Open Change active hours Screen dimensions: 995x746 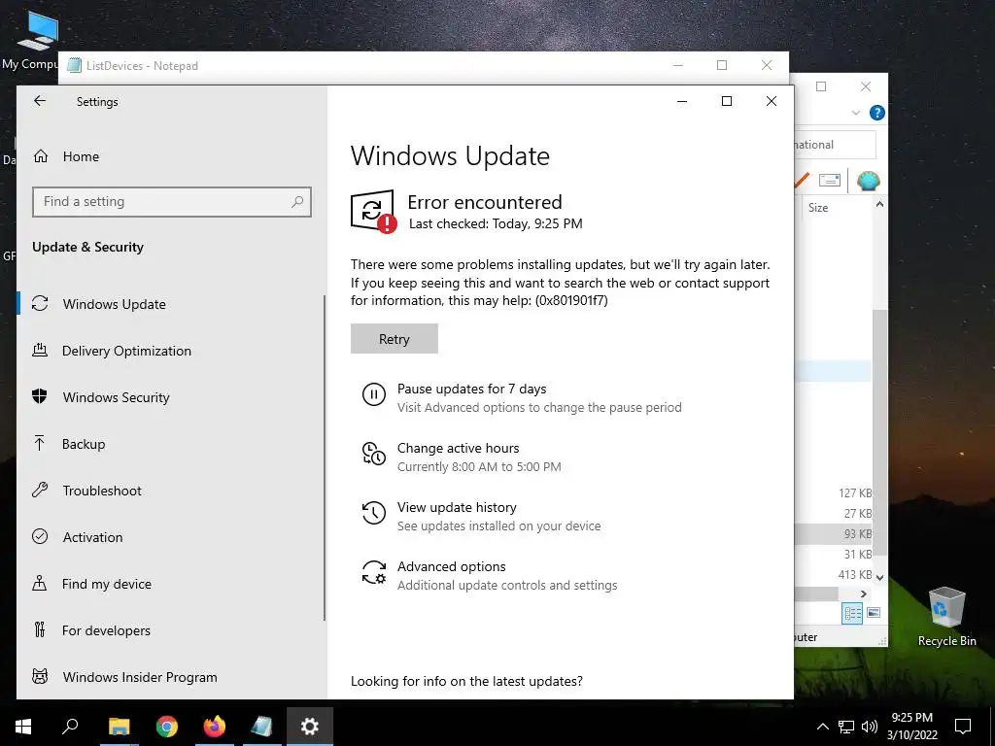tap(459, 448)
